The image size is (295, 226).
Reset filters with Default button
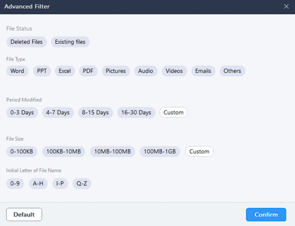pos(24,215)
